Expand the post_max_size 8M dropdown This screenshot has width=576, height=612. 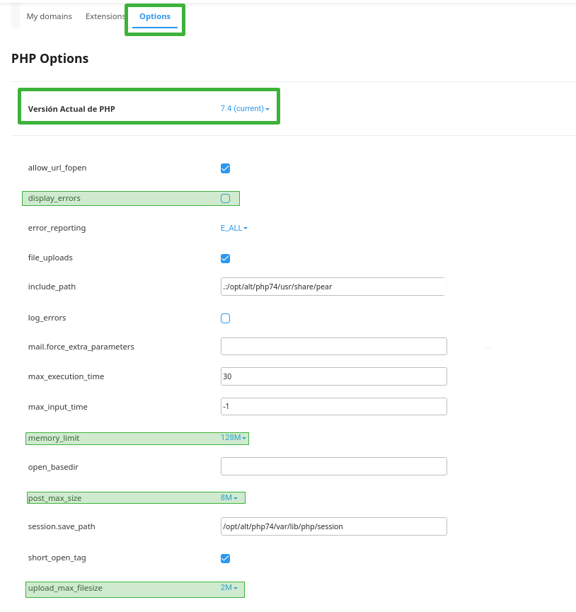(229, 497)
